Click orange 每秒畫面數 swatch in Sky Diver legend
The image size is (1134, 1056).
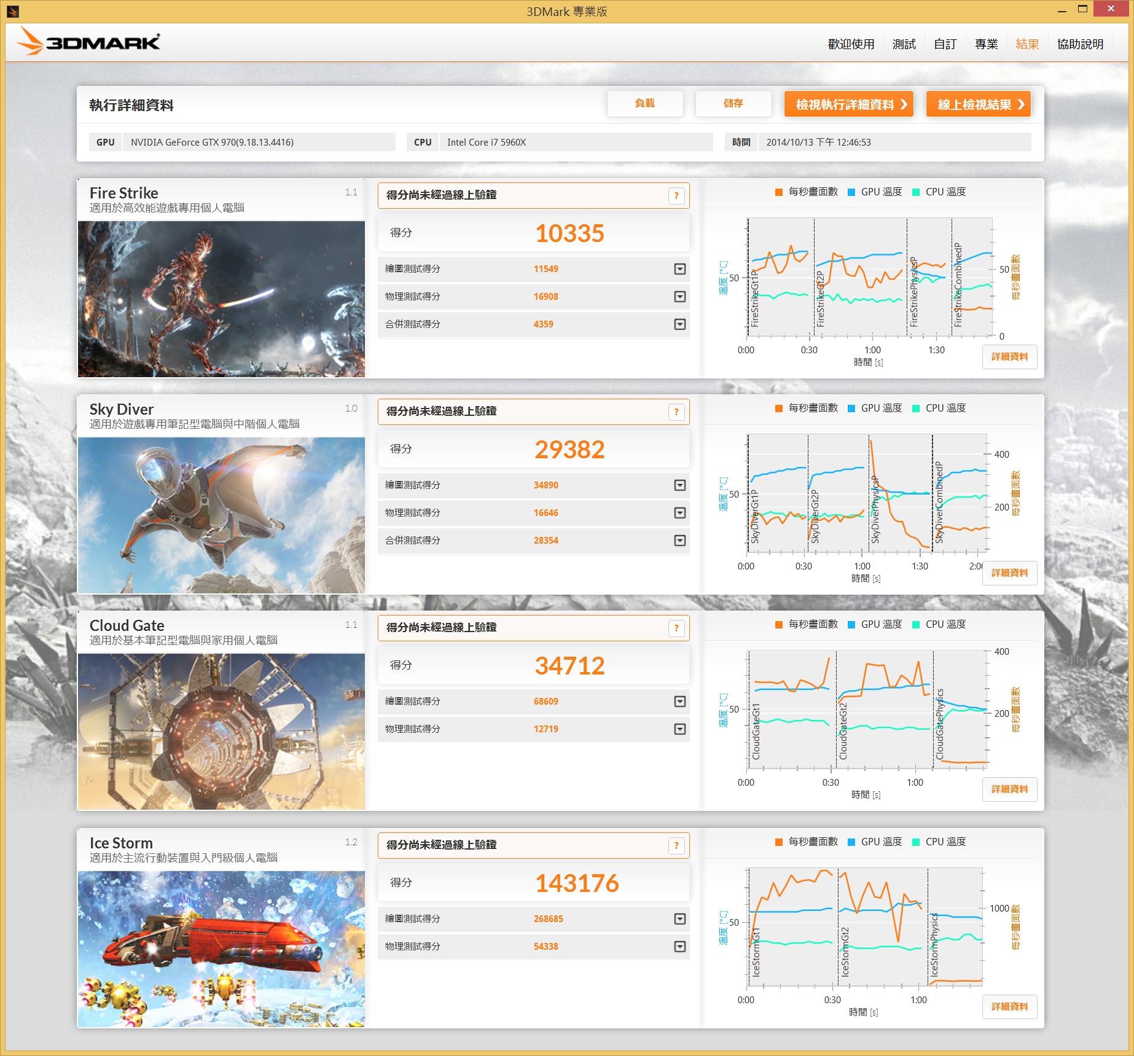pyautogui.click(x=779, y=409)
